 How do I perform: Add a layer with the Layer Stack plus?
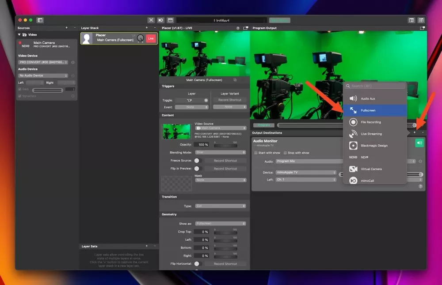click(x=147, y=27)
